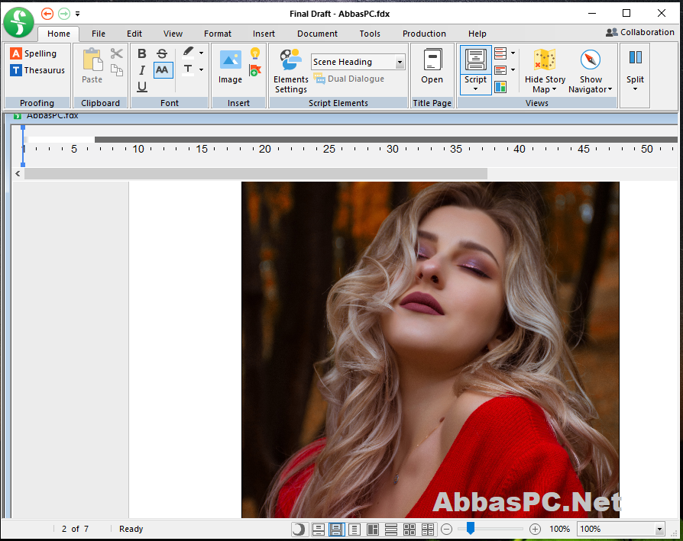Click the green Redo arrow

click(64, 14)
